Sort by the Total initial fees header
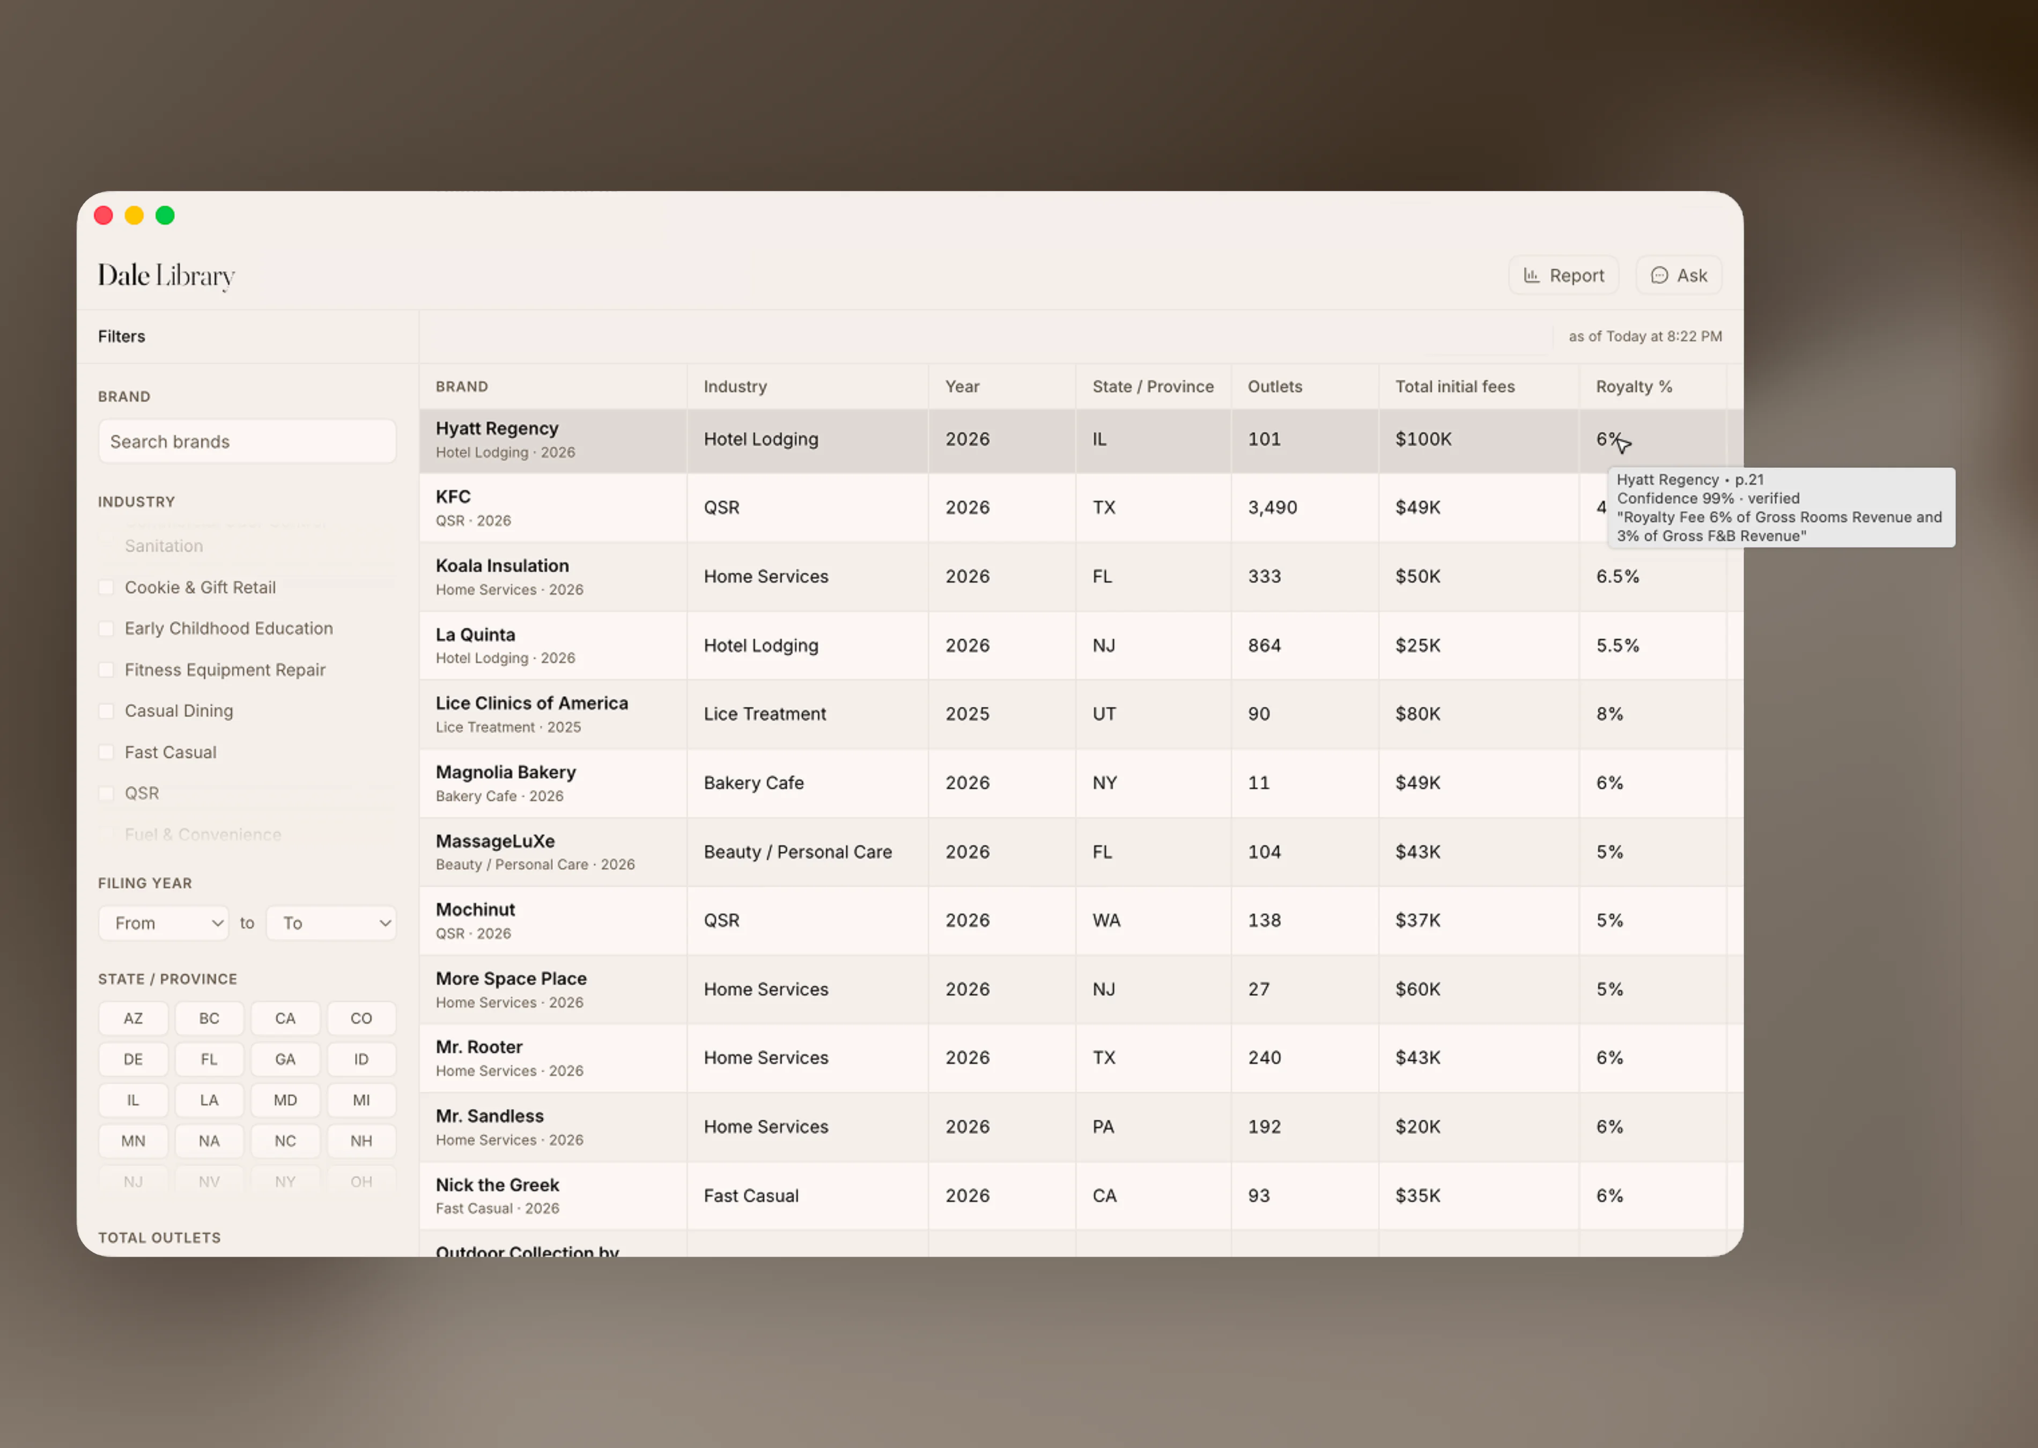 [x=1455, y=387]
